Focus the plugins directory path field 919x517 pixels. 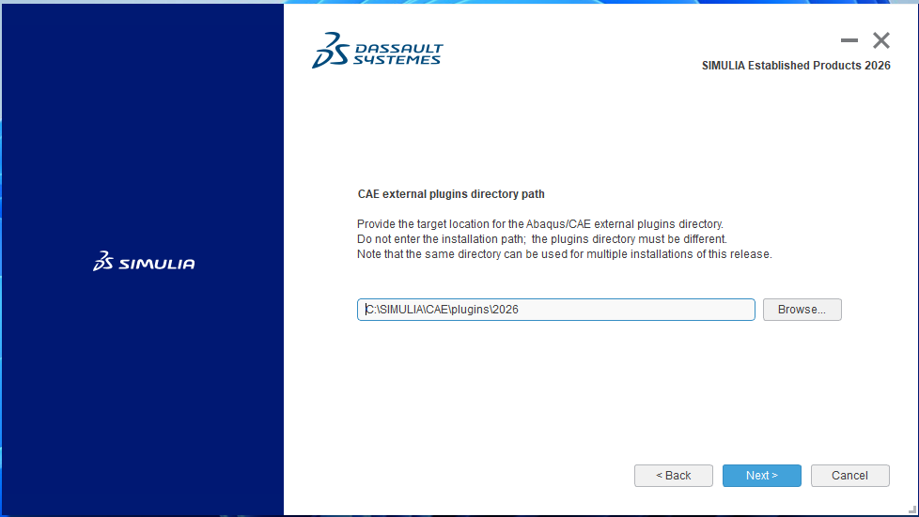click(555, 309)
